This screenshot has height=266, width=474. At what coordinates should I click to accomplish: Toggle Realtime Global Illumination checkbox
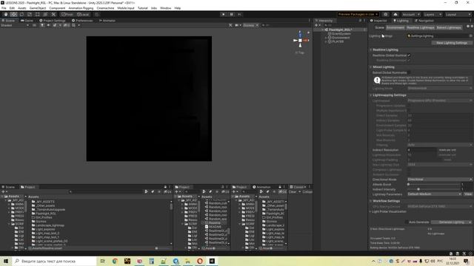coord(409,55)
